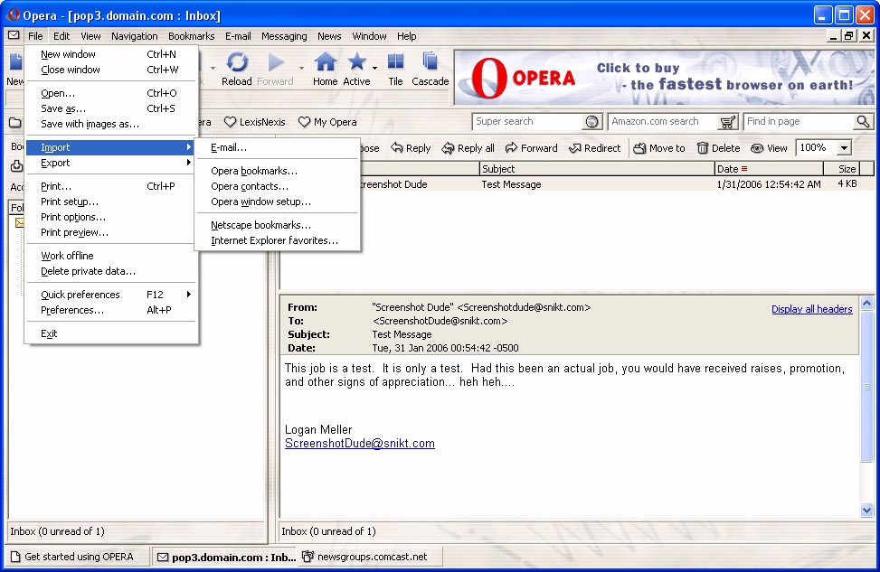Open the Help menu
The height and width of the screenshot is (572, 880).
click(x=406, y=36)
